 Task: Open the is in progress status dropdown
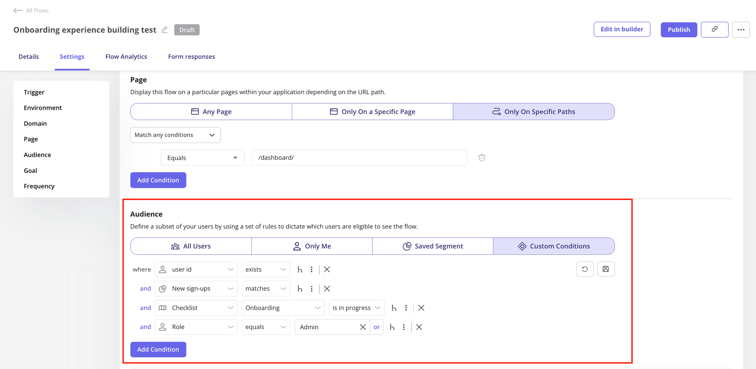pos(356,308)
